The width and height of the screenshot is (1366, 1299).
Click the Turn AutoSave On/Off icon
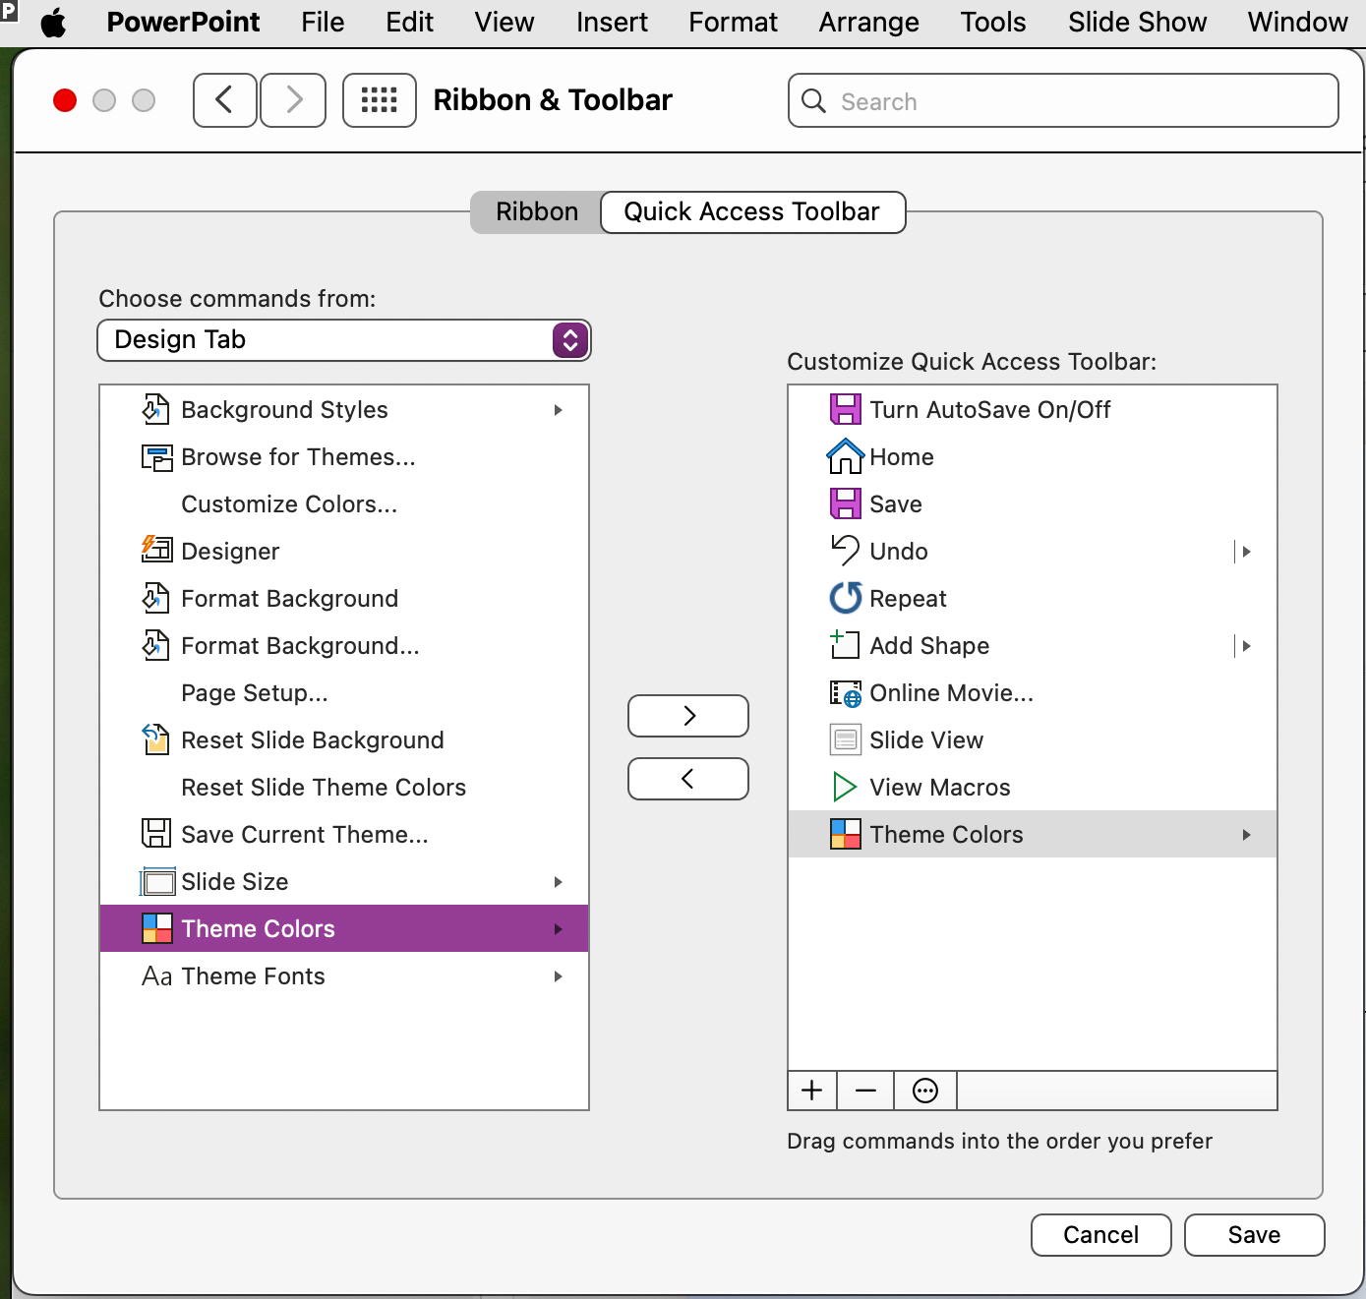pyautogui.click(x=845, y=409)
